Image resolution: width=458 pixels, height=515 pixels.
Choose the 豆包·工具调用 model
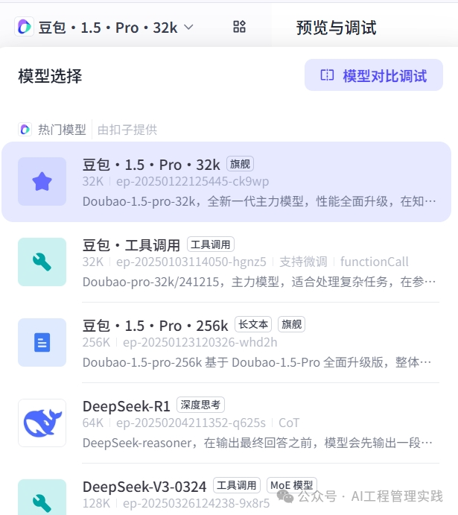coord(131,244)
